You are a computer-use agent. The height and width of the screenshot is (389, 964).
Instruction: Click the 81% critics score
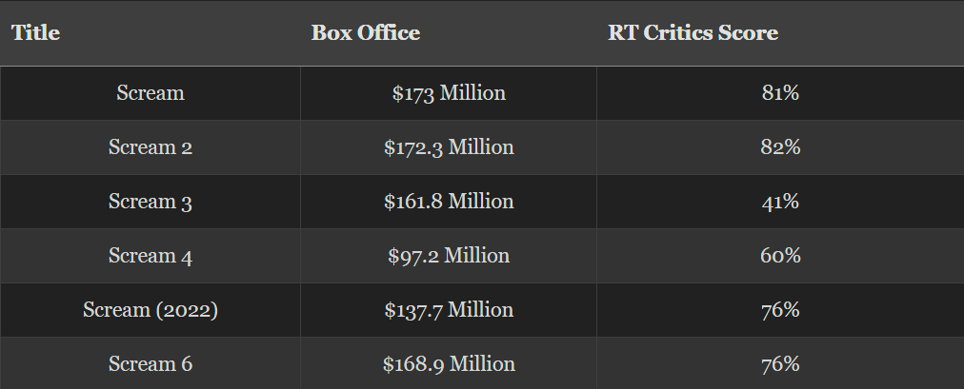tap(780, 93)
